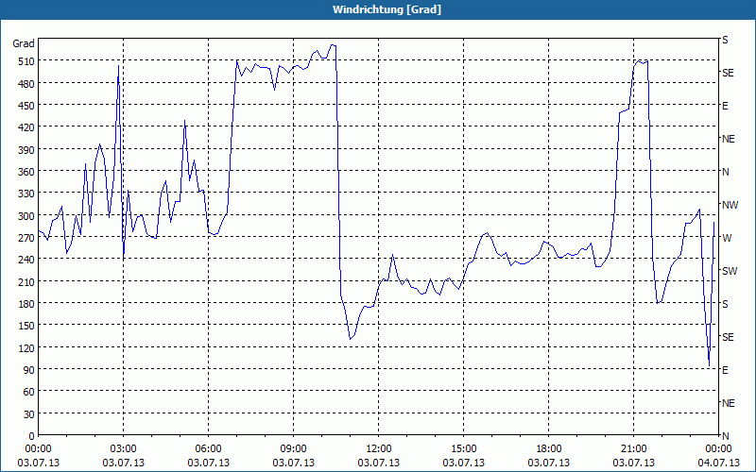756x472 pixels.
Task: Select the 60 y-axis label
Action: (29, 392)
